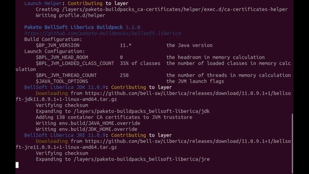Click the buildpack version '5.2.0'
This screenshot has height=174, width=309.
(133, 27)
